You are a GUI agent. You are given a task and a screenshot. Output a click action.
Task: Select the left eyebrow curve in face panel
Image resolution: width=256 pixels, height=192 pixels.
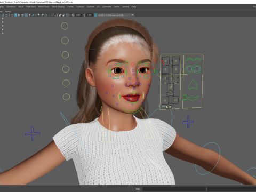click(x=189, y=59)
